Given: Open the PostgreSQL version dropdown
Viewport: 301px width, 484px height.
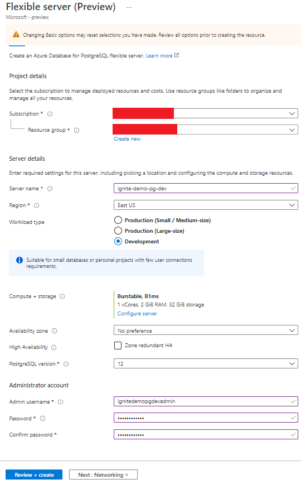Looking at the screenshot, I should [x=206, y=363].
